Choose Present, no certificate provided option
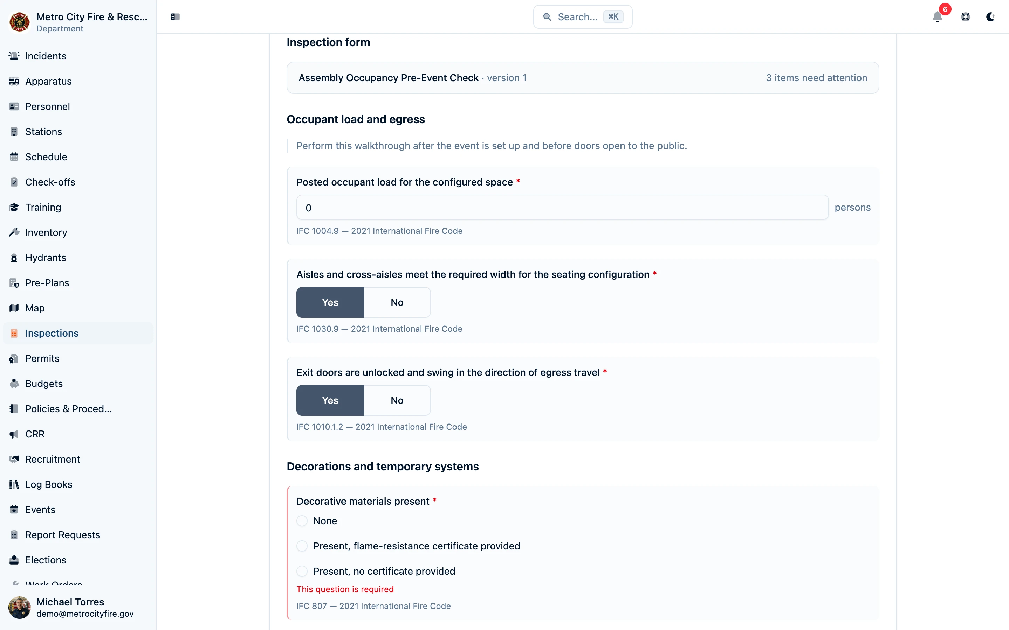Screen dimensions: 1009x630 (x=302, y=571)
